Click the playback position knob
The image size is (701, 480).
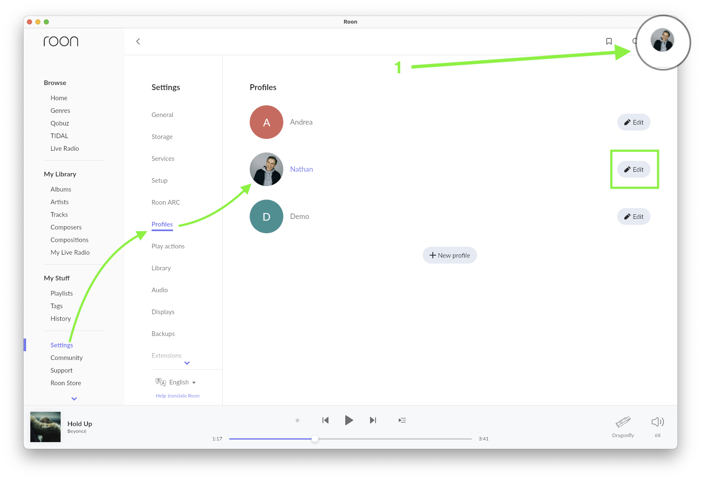(315, 439)
